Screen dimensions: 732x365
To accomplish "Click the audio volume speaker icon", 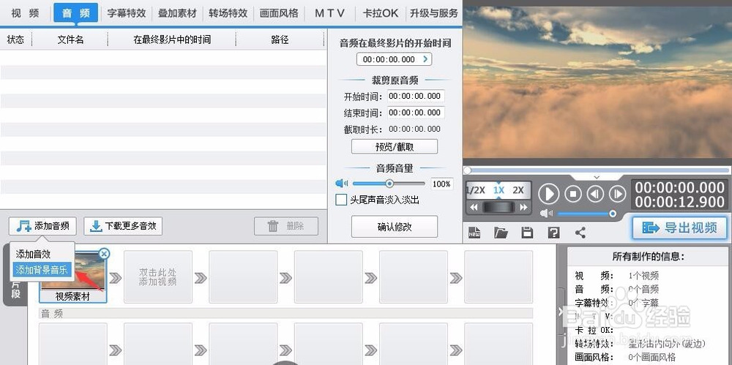I will click(342, 184).
